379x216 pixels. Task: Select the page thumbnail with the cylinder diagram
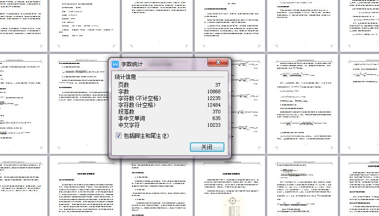230,186
